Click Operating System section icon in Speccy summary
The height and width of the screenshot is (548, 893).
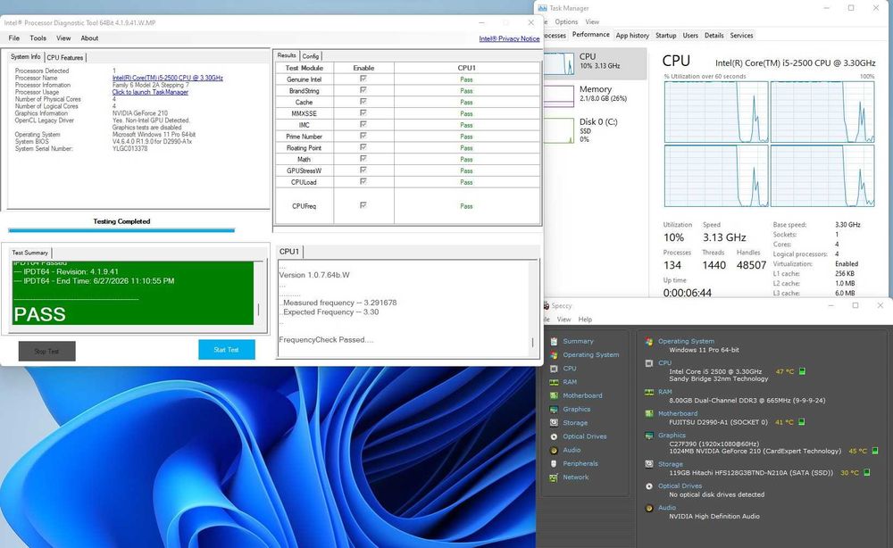pos(648,342)
